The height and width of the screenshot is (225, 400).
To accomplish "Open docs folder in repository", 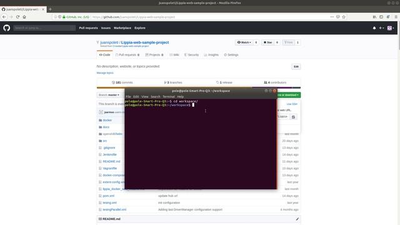I will (106, 127).
